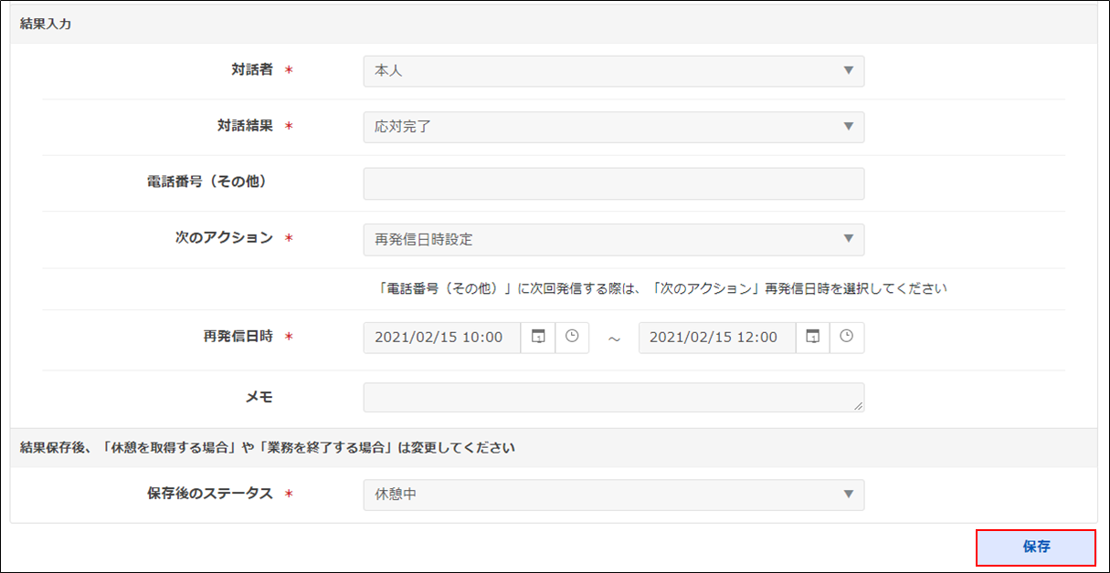
Task: Select the 次のアクション field label
Action: [225, 238]
